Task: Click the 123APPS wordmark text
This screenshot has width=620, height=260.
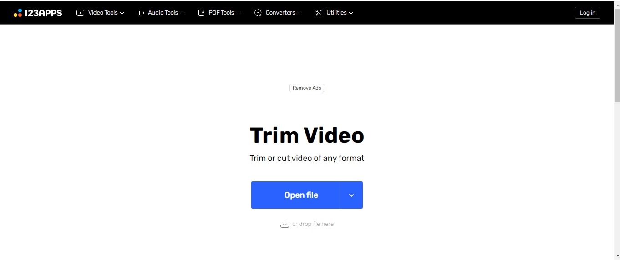Action: 44,13
